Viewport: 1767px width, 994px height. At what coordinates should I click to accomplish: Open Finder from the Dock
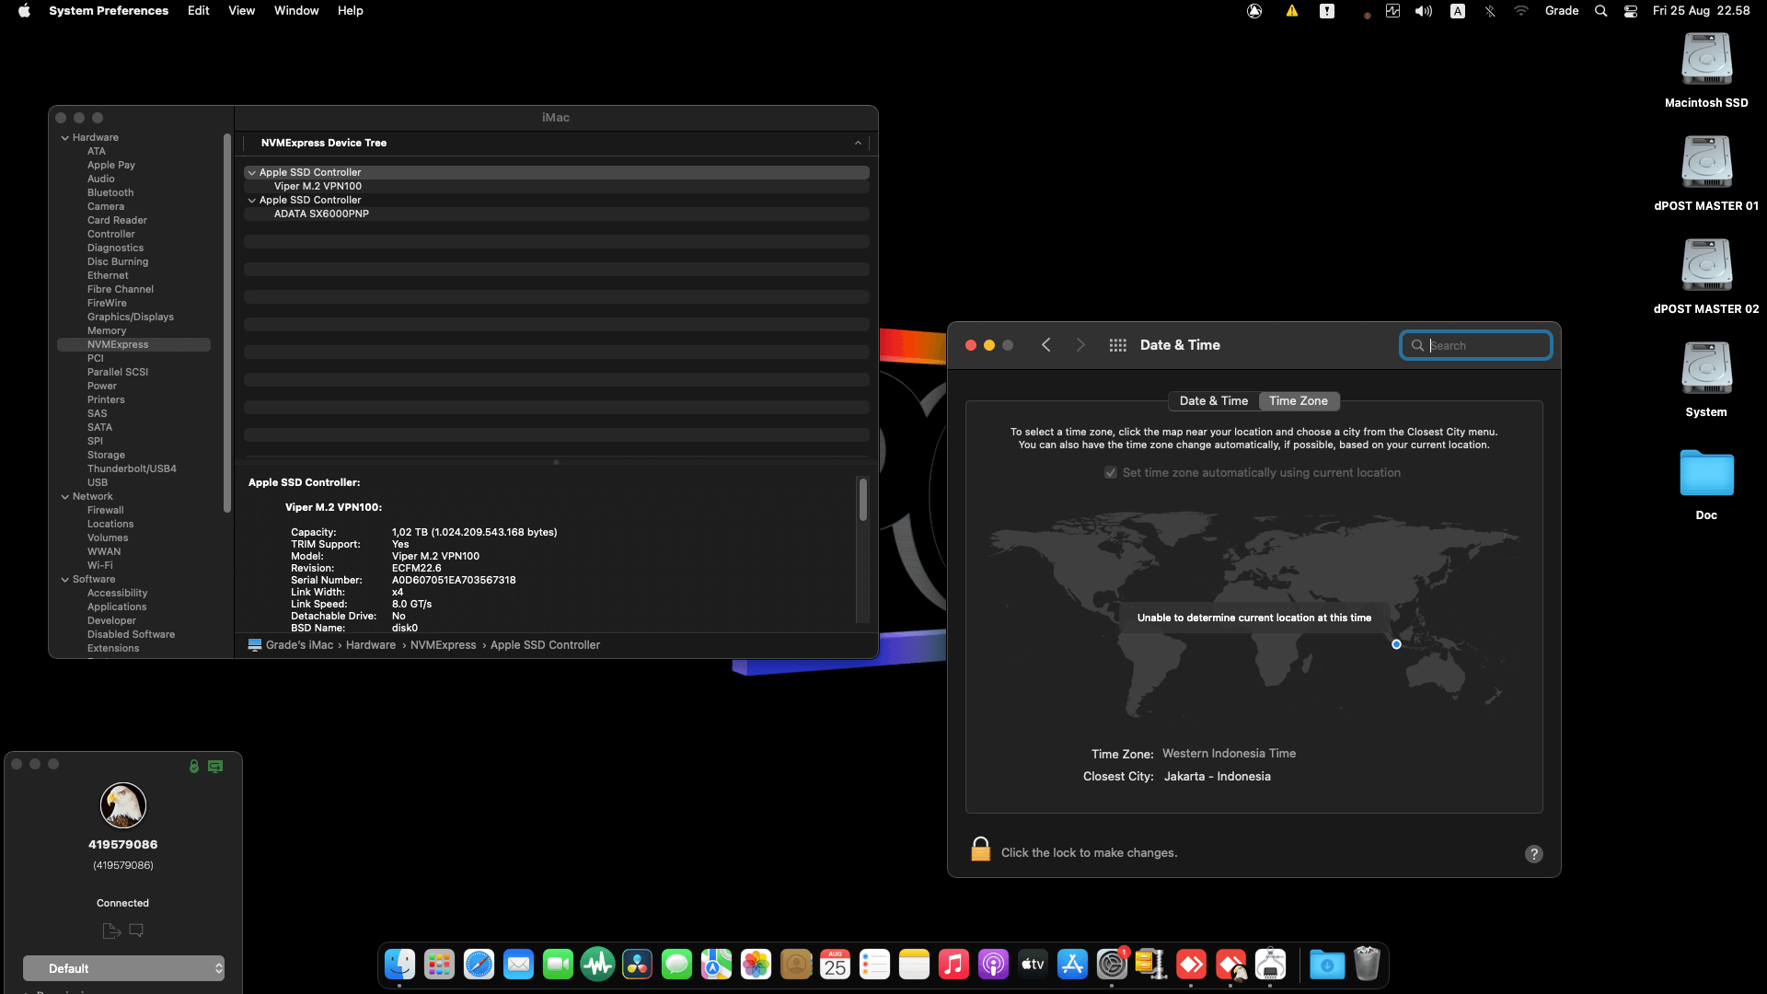point(399,965)
